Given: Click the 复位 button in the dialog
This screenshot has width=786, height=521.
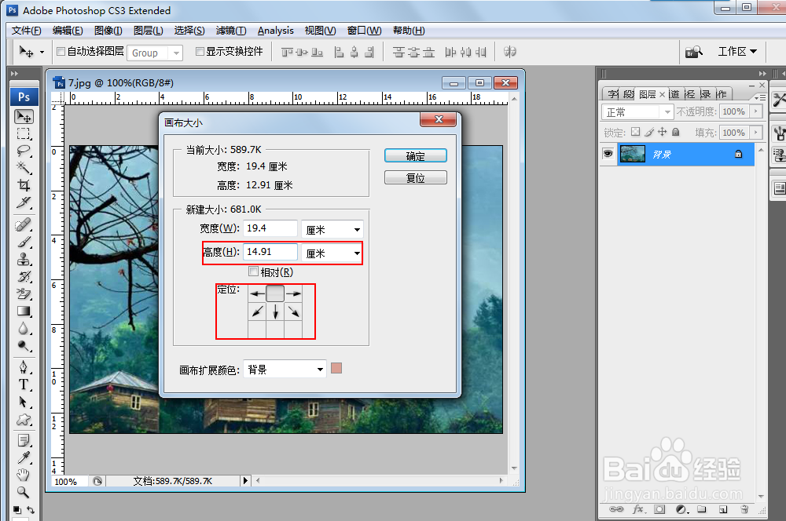Looking at the screenshot, I should (415, 177).
